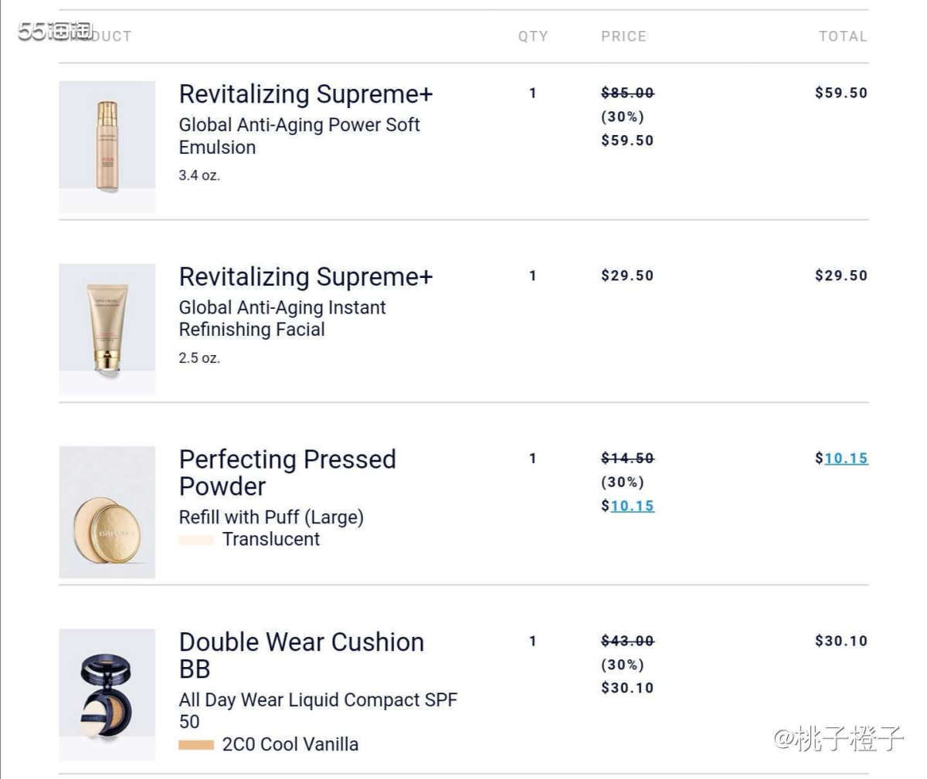The width and height of the screenshot is (927, 779).
Task: Select the Translucent shade swatch
Action: point(196,540)
